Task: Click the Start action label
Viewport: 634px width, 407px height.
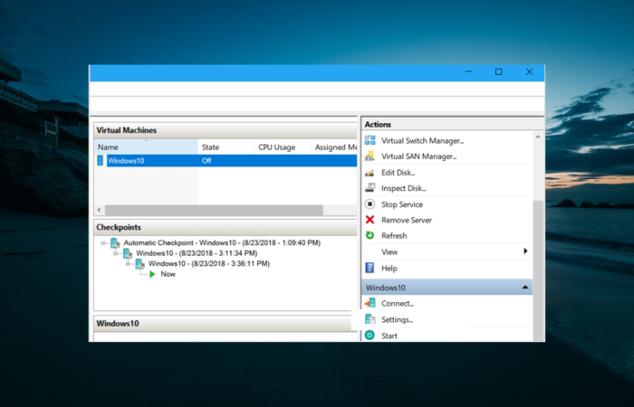Action: point(389,336)
